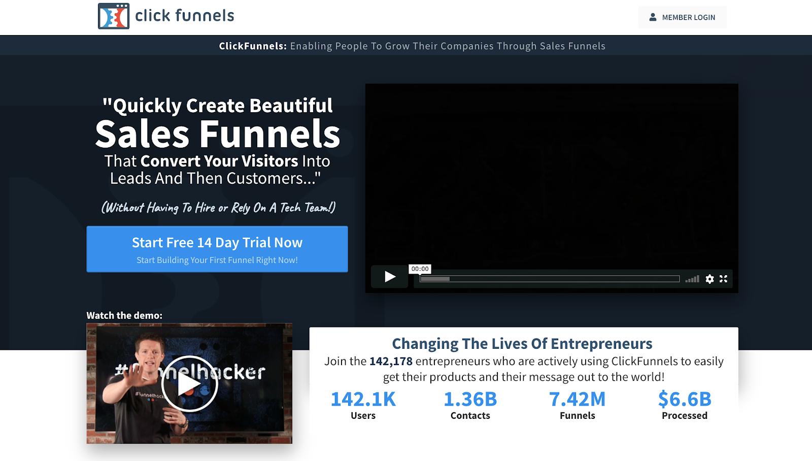This screenshot has height=461, width=812.
Task: Click the 7.42M Funnels statistic
Action: click(x=578, y=405)
